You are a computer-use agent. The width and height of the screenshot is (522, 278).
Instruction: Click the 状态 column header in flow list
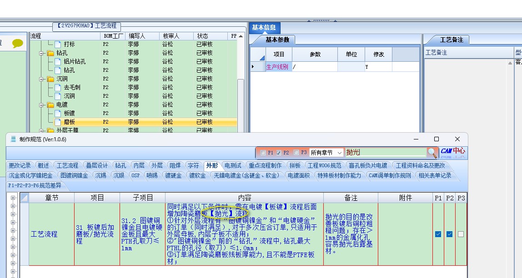(211, 36)
